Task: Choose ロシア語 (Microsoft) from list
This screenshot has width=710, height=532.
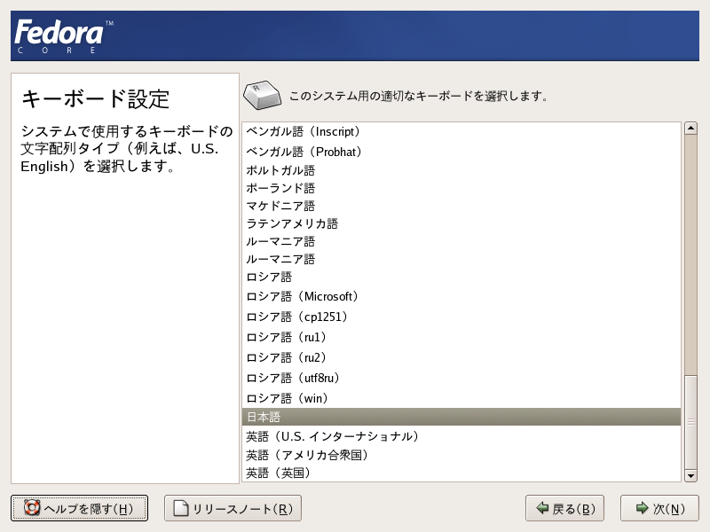Action: tap(461, 297)
